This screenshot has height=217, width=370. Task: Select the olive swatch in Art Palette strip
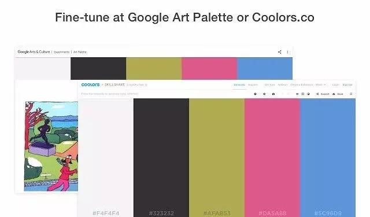154,68
